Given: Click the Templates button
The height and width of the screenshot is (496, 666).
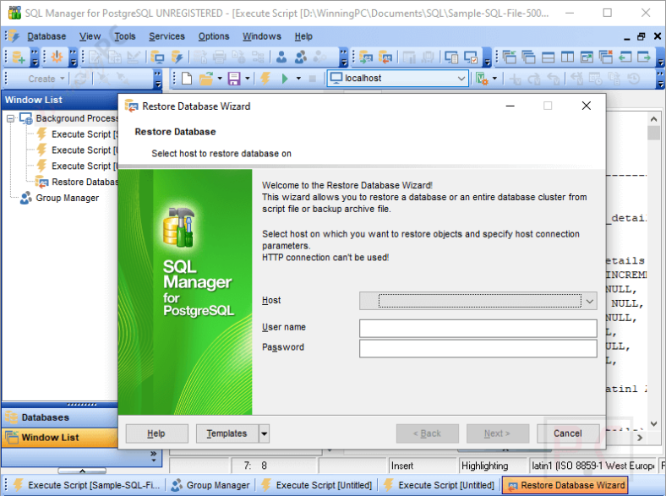Looking at the screenshot, I should coord(227,433).
